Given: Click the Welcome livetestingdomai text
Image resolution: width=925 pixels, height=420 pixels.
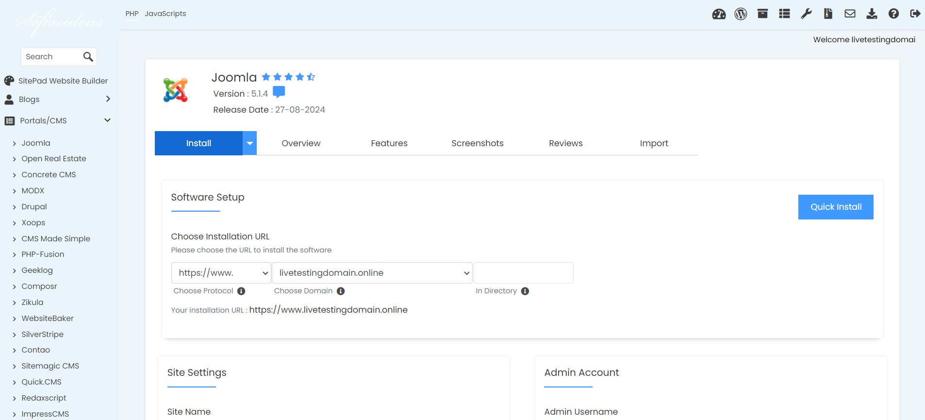Looking at the screenshot, I should (x=864, y=39).
